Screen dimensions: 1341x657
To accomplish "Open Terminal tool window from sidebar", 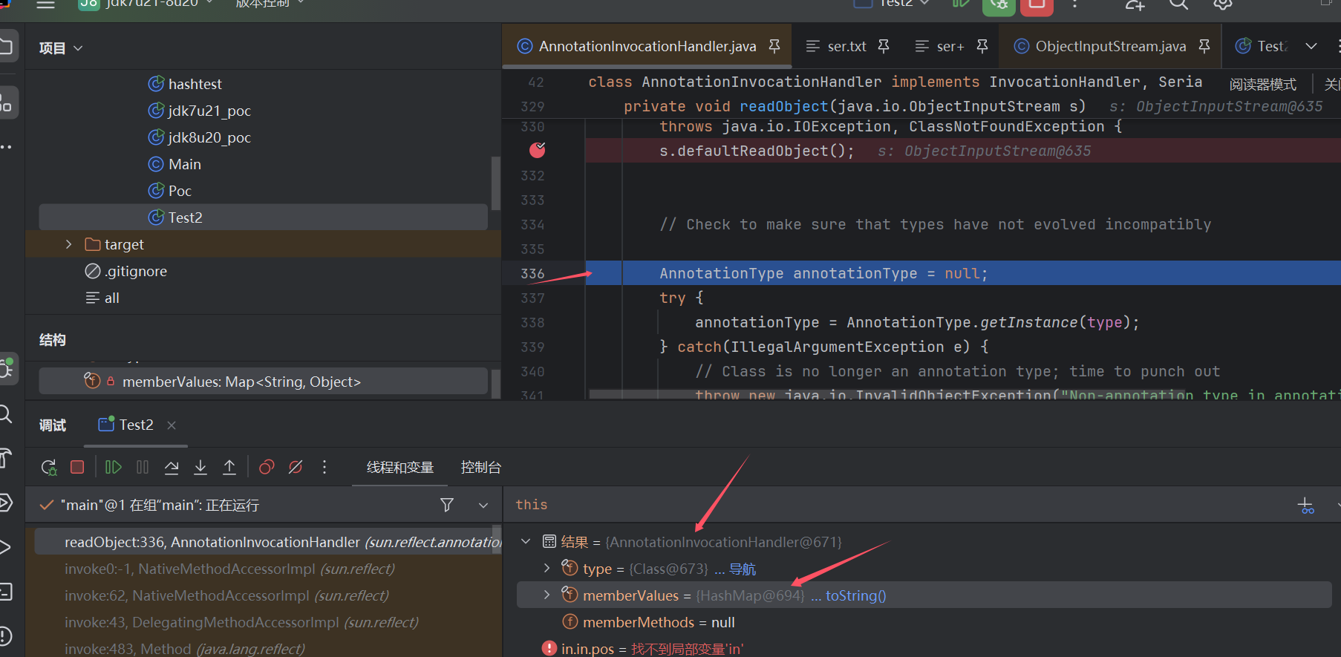I will tap(6, 592).
